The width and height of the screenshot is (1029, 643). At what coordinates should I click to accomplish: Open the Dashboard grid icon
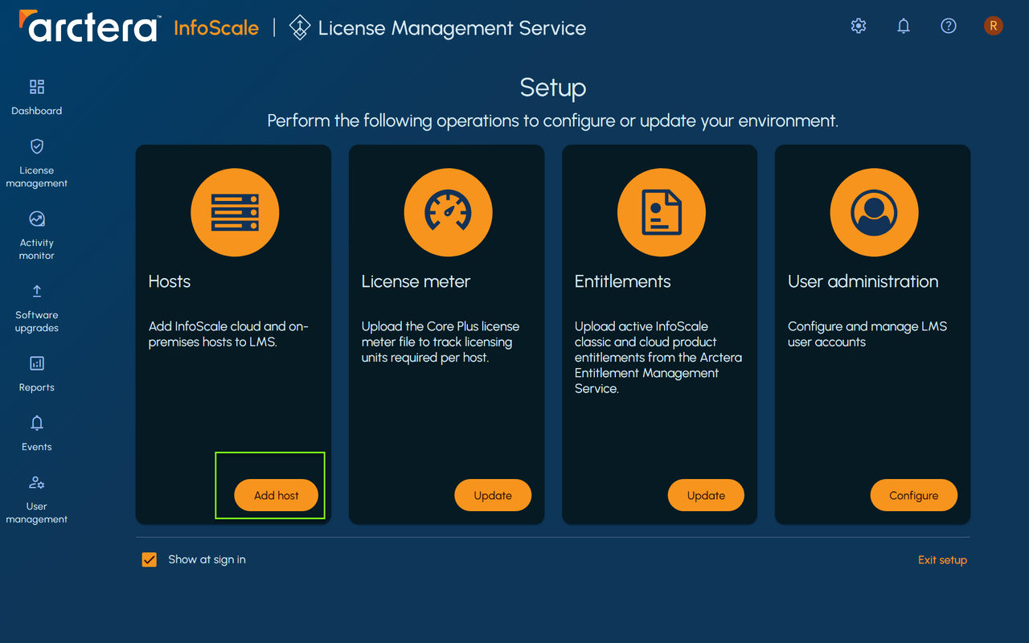tap(37, 87)
